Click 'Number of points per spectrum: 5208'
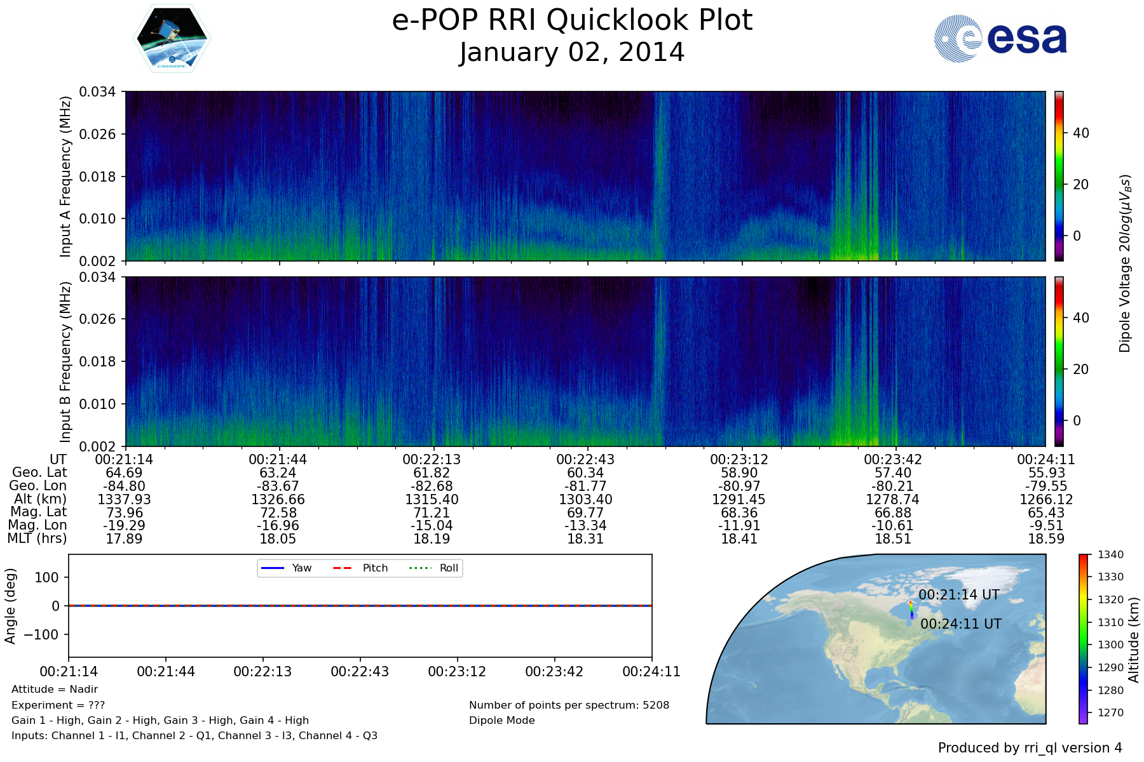The width and height of the screenshot is (1144, 762). tap(569, 705)
